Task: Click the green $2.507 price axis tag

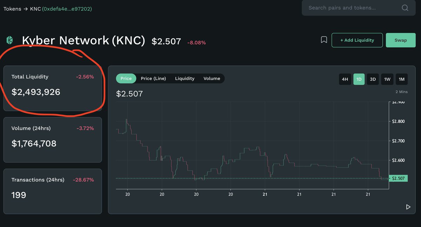Action: tap(398, 178)
